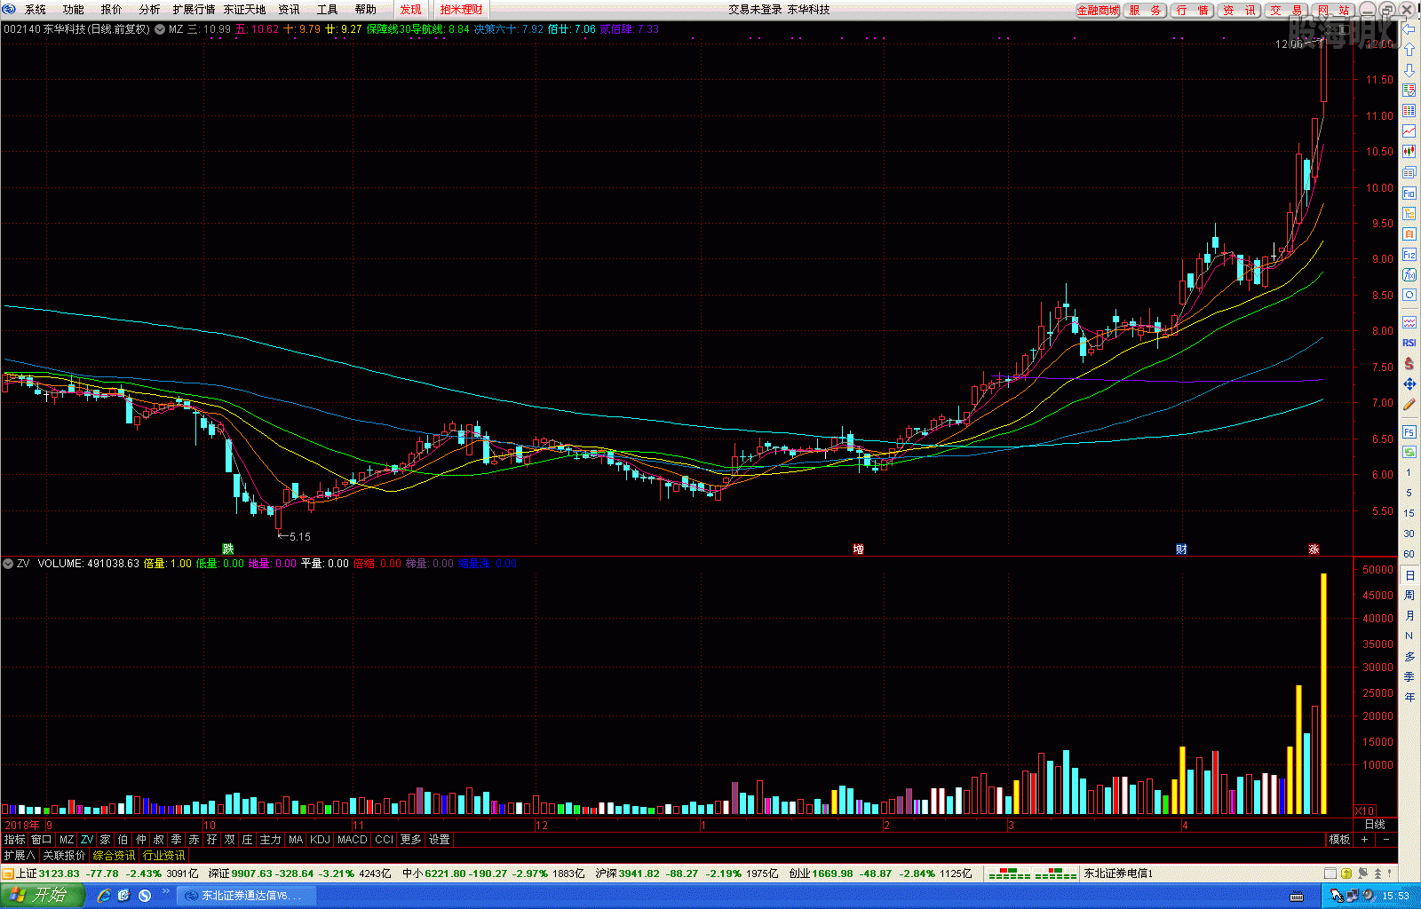Image resolution: width=1421 pixels, height=909 pixels.
Task: Click the 抱米理财 button
Action: click(461, 10)
